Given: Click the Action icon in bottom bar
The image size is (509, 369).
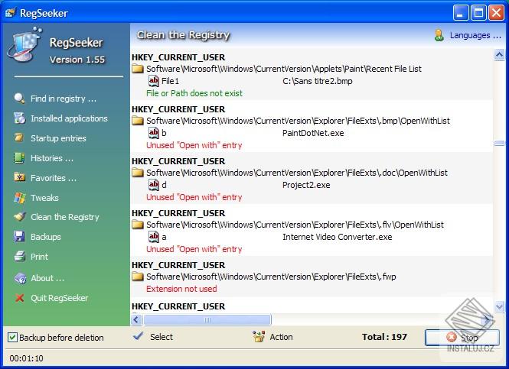Looking at the screenshot, I should 259,337.
